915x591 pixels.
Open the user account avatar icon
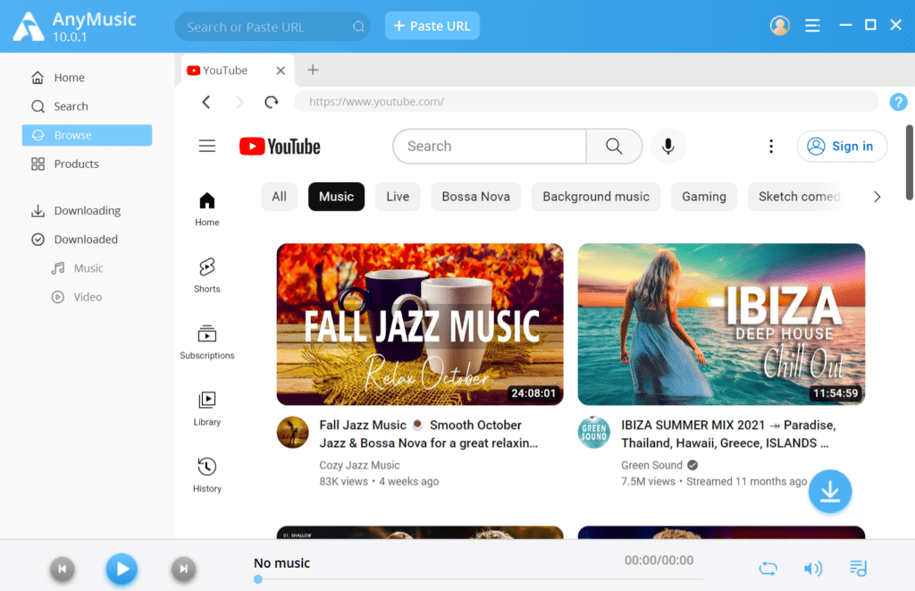pos(779,25)
